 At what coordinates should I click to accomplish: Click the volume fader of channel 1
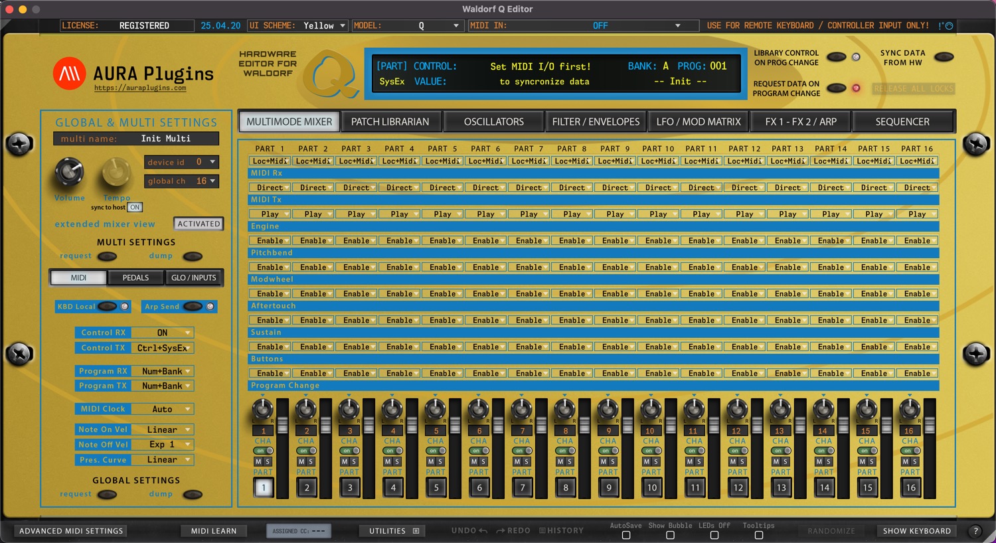click(283, 426)
